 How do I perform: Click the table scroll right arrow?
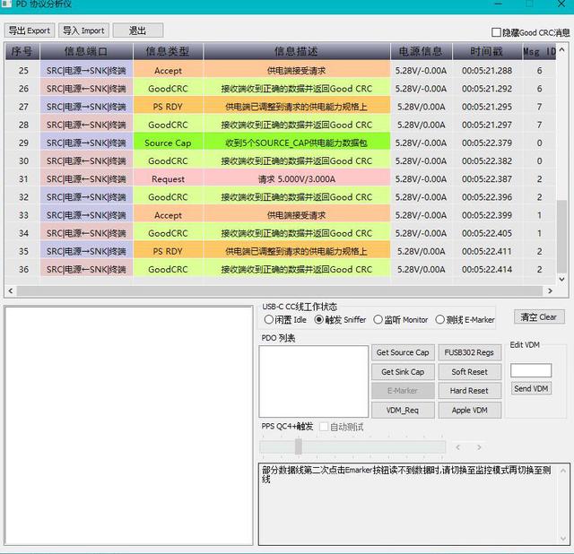[550, 291]
